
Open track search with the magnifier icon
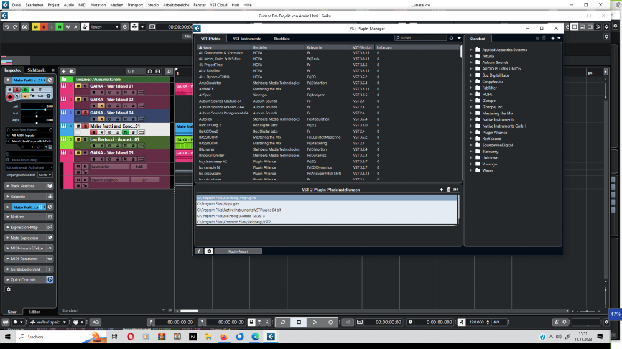point(169,72)
